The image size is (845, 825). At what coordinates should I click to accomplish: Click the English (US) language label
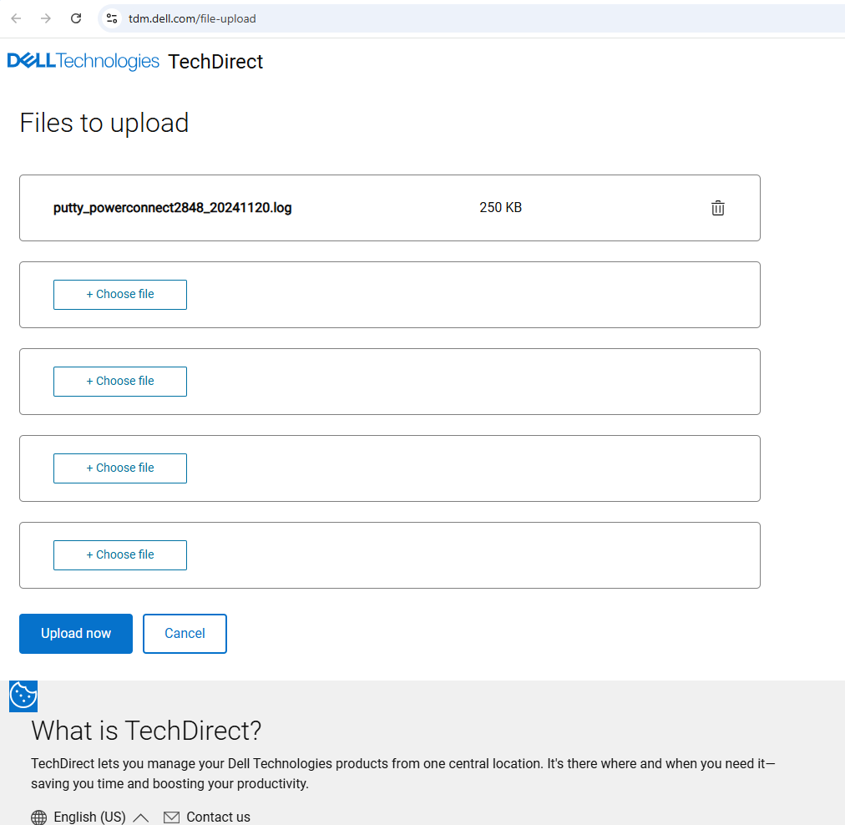point(89,817)
